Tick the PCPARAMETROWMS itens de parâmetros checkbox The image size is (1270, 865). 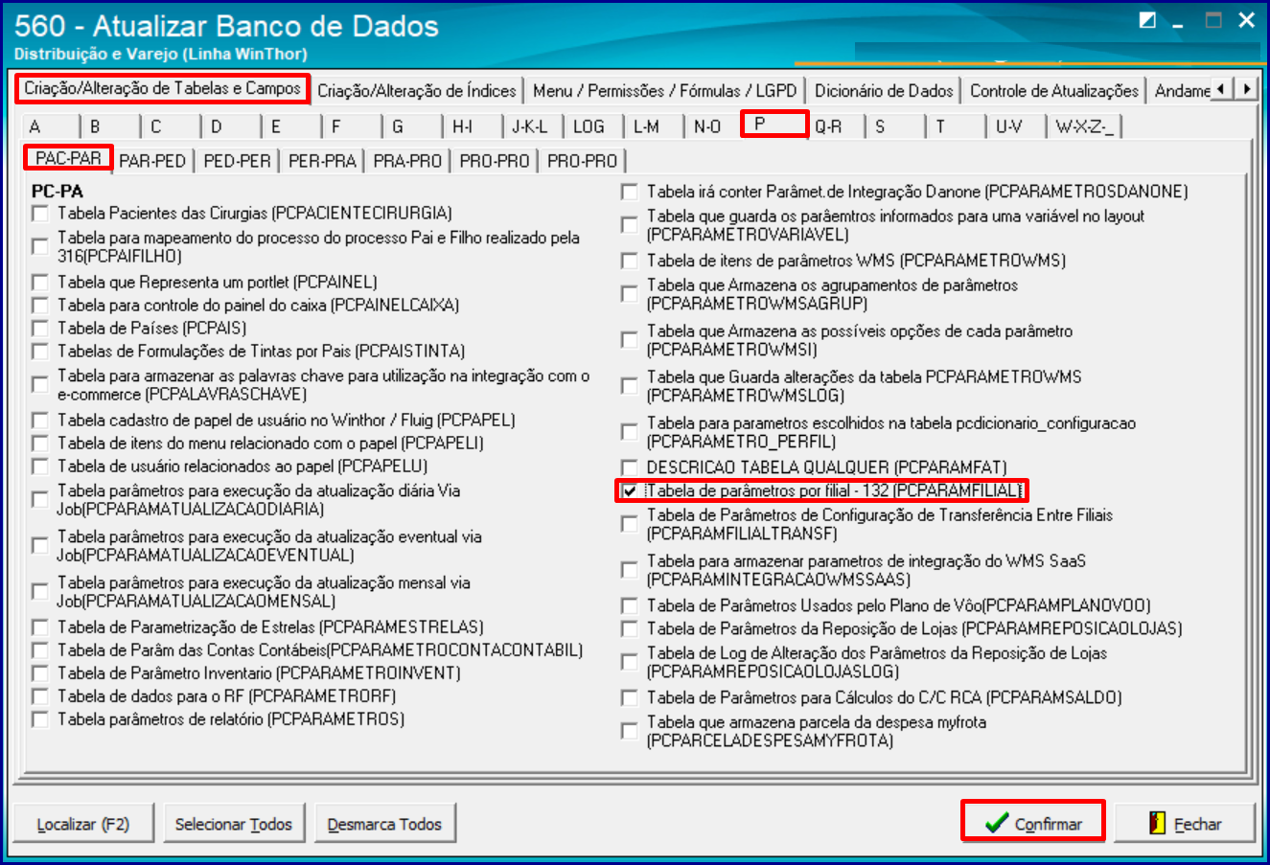630,261
